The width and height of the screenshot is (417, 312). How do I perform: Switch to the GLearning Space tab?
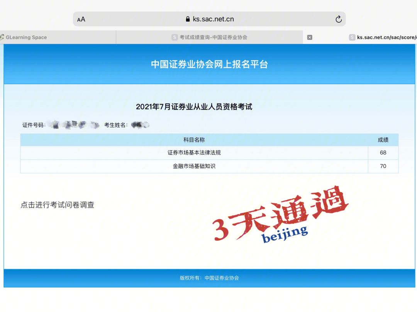point(26,37)
